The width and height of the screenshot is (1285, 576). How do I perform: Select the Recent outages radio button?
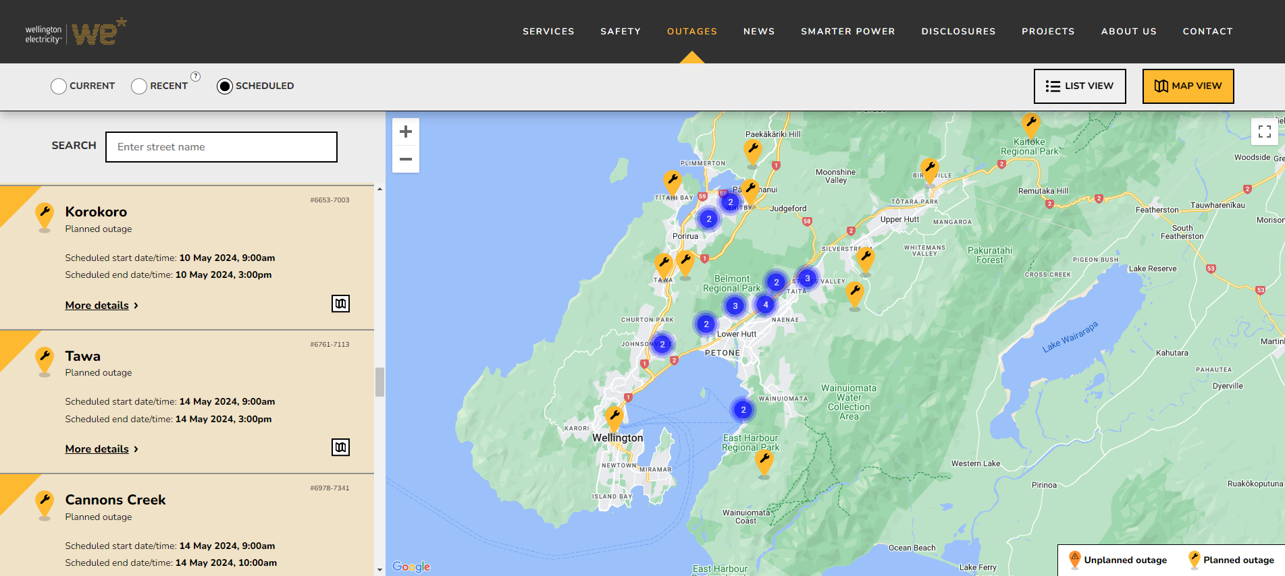tap(139, 86)
